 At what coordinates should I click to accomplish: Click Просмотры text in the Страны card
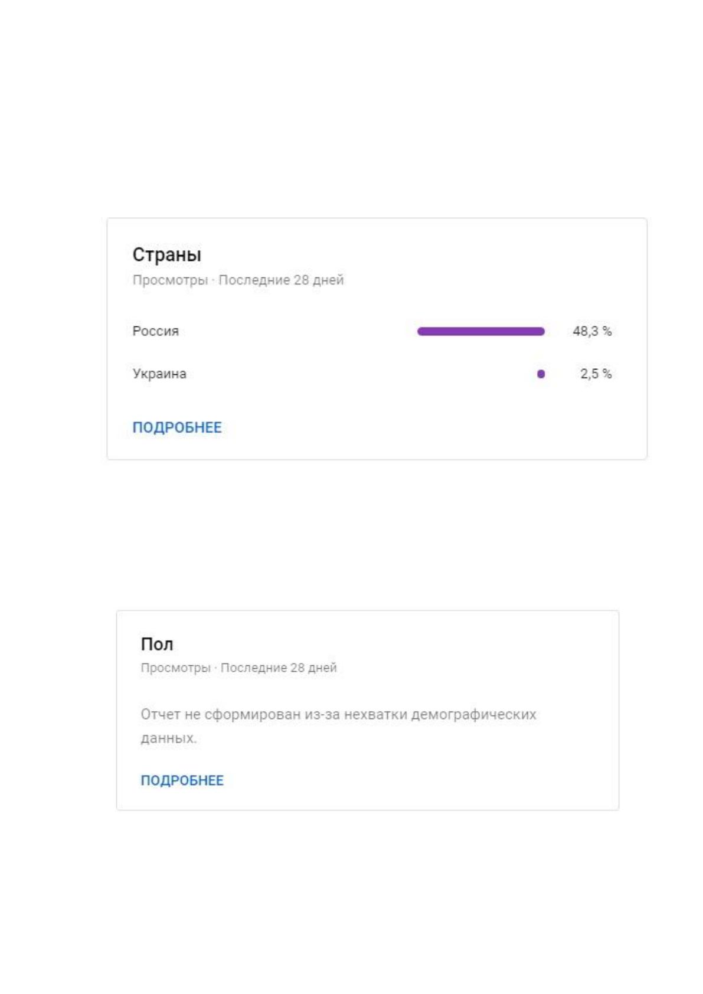coord(170,280)
